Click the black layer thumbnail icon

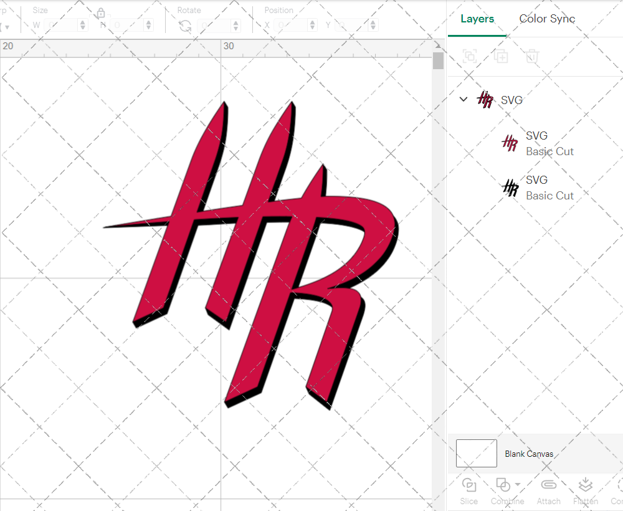(510, 188)
